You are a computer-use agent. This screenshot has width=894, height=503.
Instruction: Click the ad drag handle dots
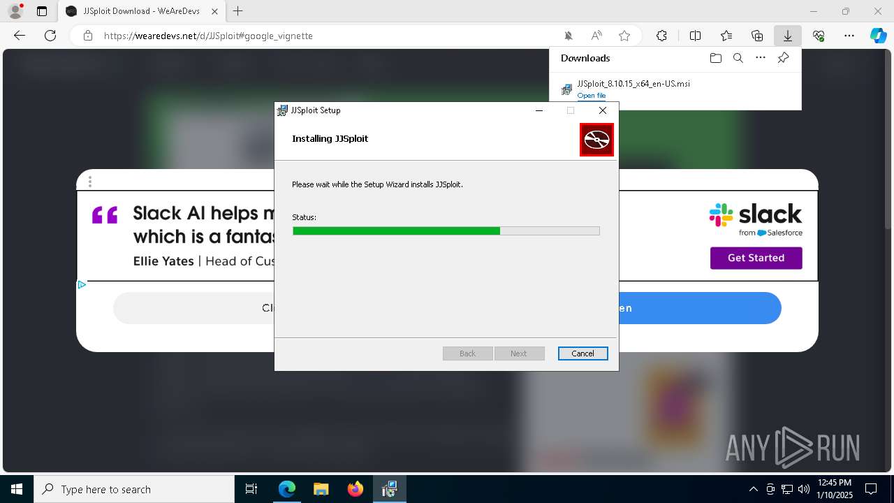(x=90, y=182)
